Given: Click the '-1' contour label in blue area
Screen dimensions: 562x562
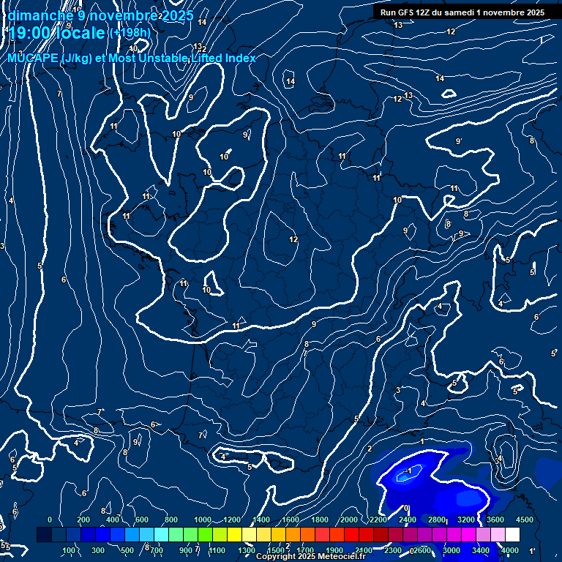Looking at the screenshot, I should coord(408,471).
